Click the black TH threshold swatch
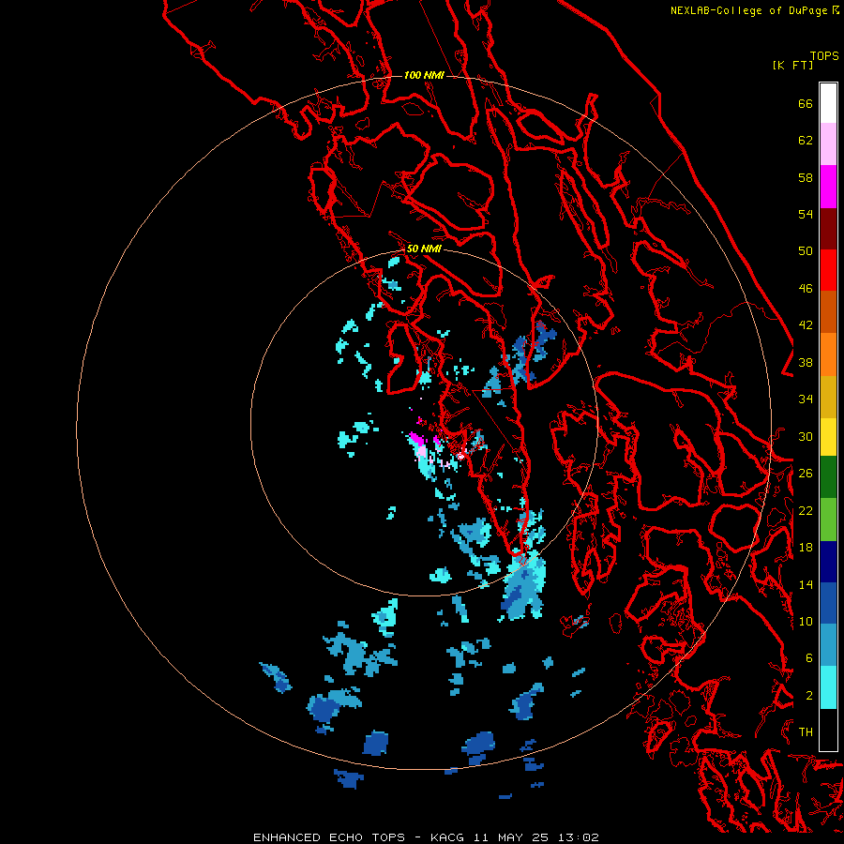The image size is (844, 844). (828, 730)
